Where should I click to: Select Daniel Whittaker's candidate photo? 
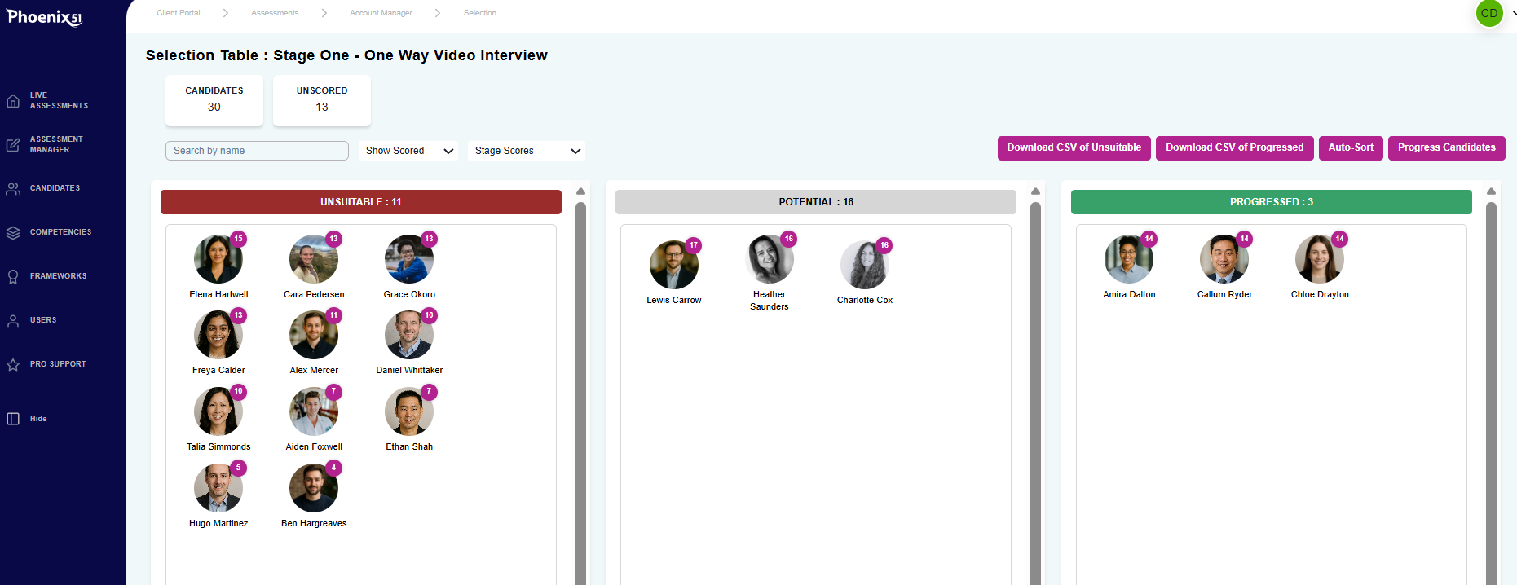pyautogui.click(x=409, y=335)
